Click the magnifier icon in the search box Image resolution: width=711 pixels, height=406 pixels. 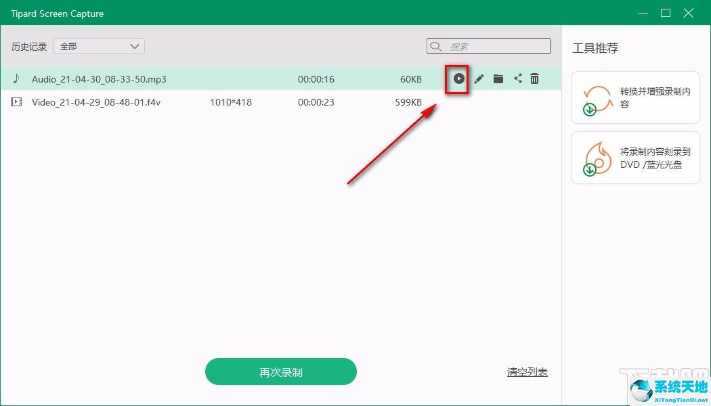click(435, 46)
